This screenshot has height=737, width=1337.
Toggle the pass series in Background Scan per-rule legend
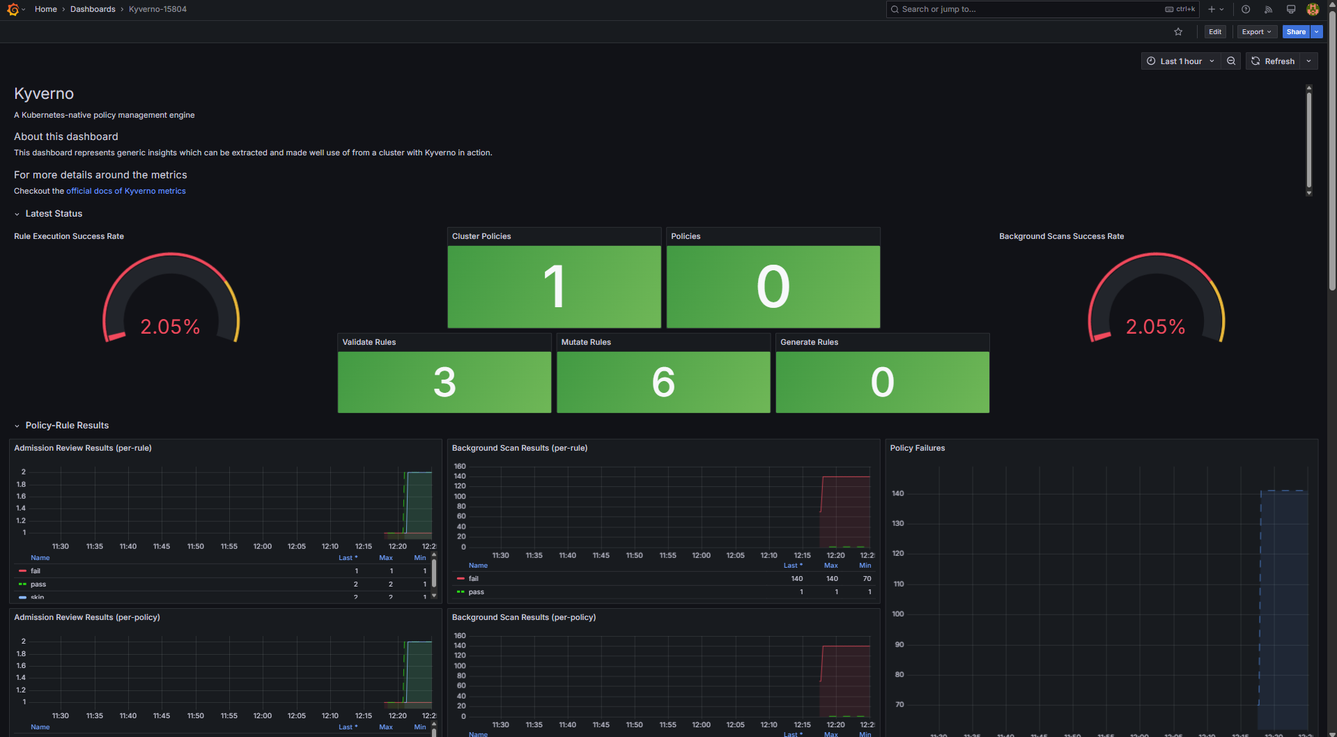[477, 592]
